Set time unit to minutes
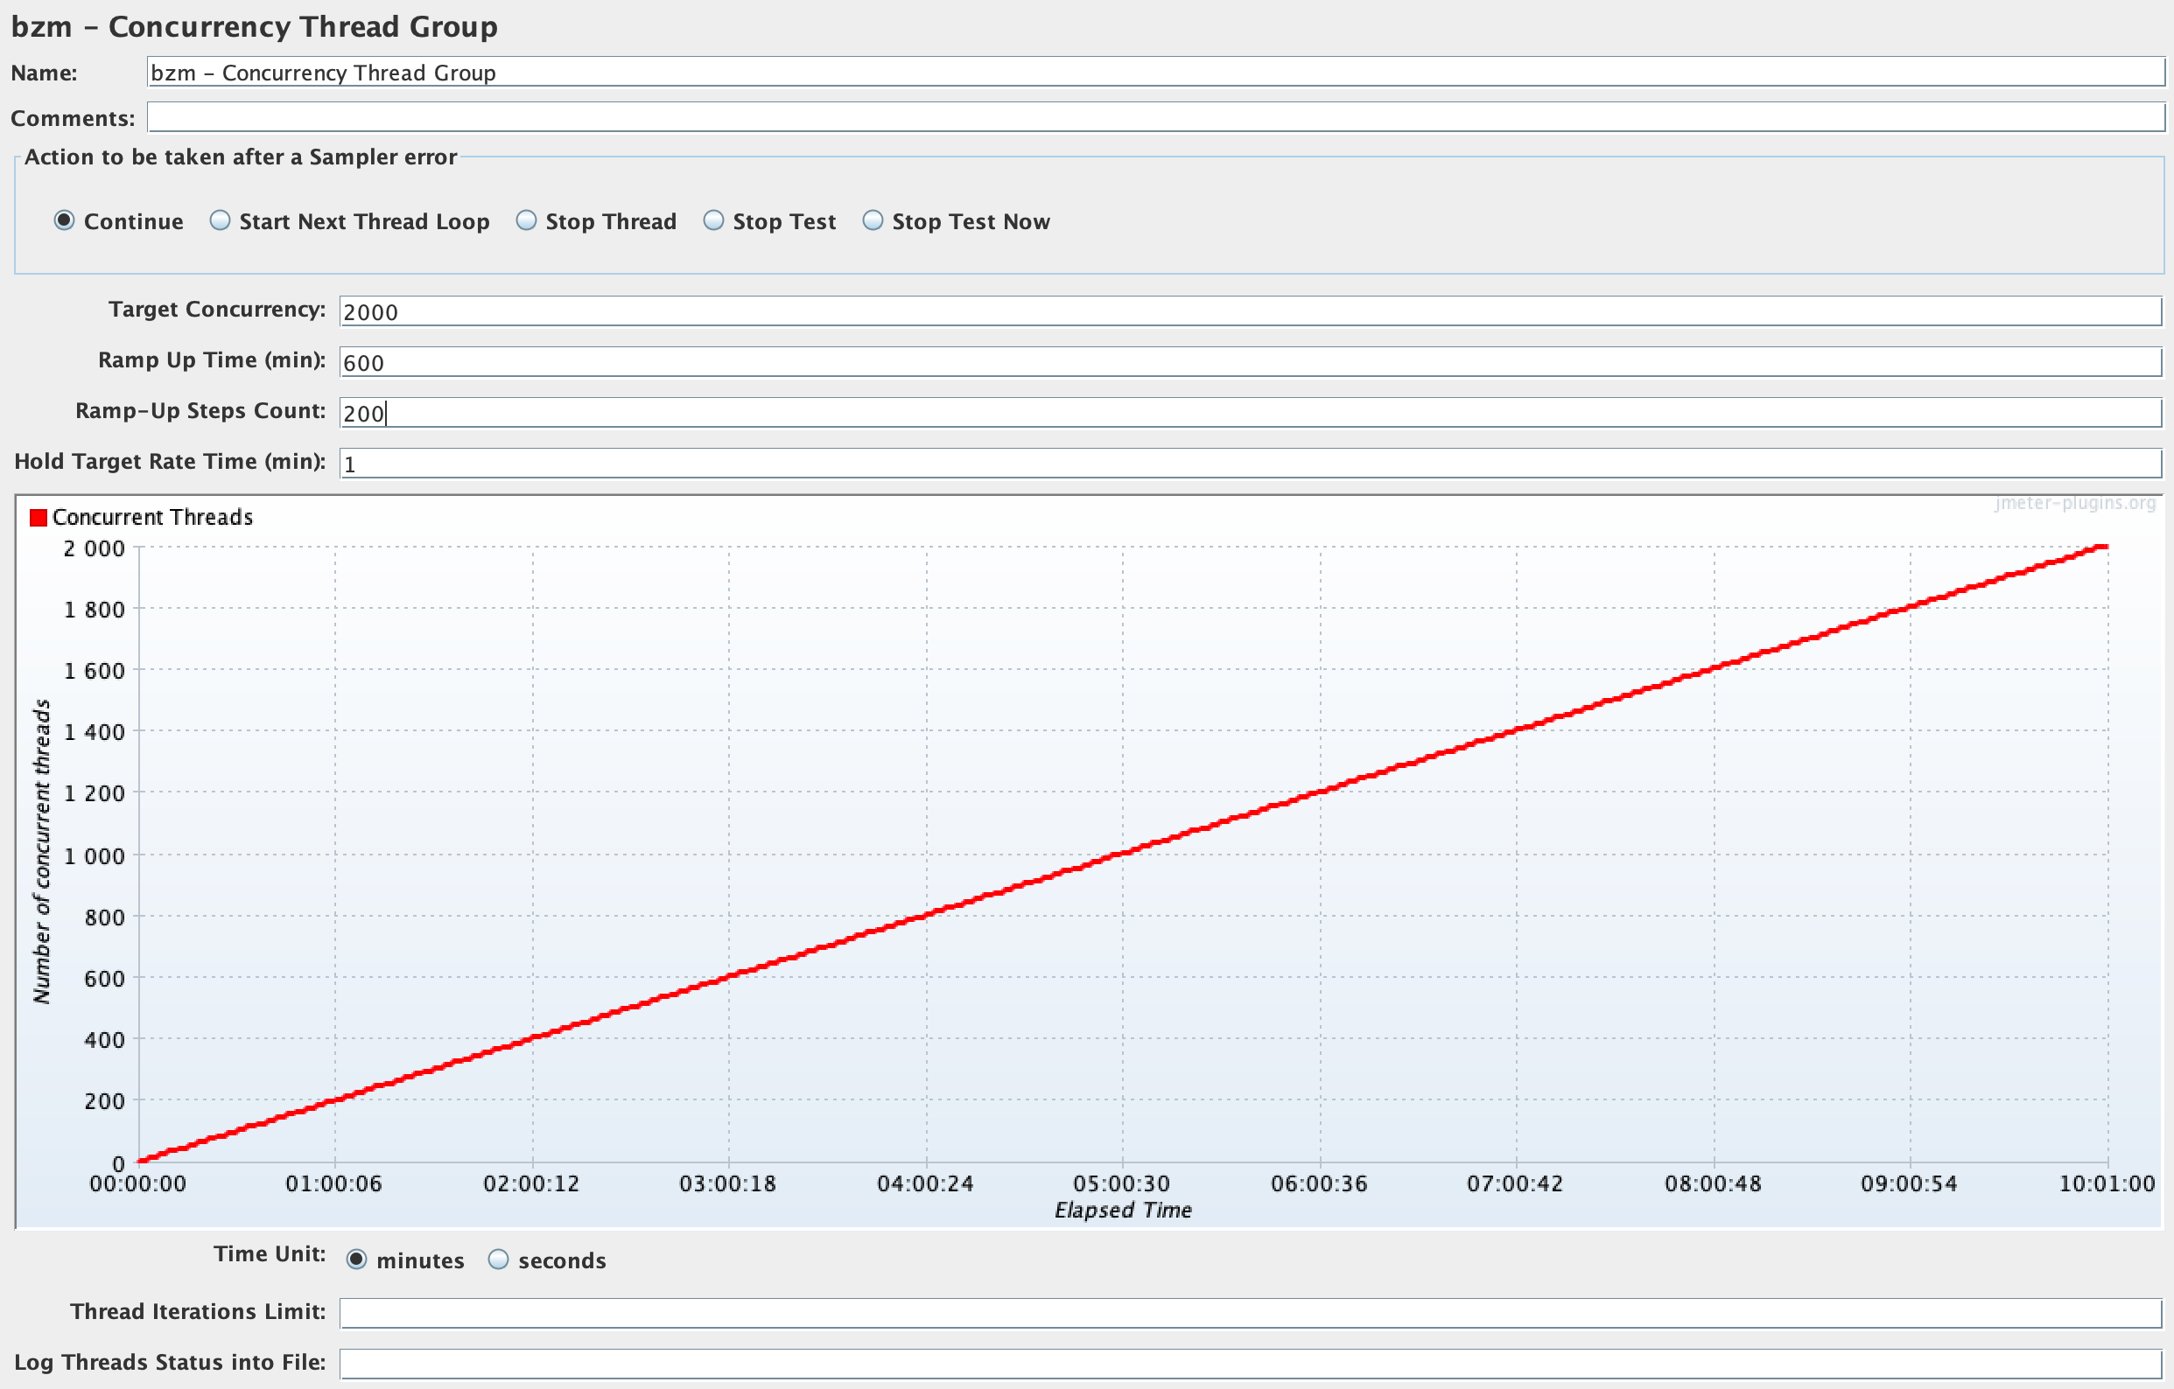Screen dimensions: 2174x1389 pyautogui.click(x=356, y=1260)
